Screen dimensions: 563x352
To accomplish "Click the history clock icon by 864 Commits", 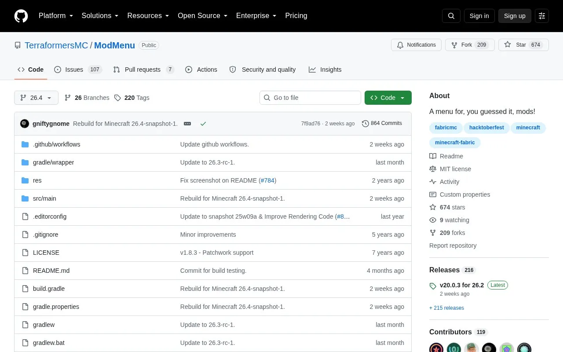I will [366, 124].
